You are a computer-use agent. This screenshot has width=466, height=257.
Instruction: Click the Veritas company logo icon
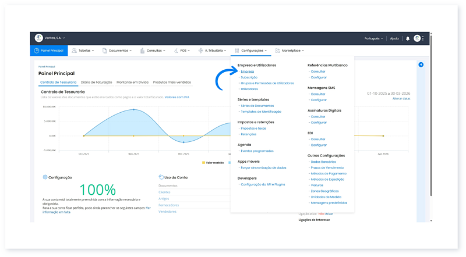click(39, 38)
